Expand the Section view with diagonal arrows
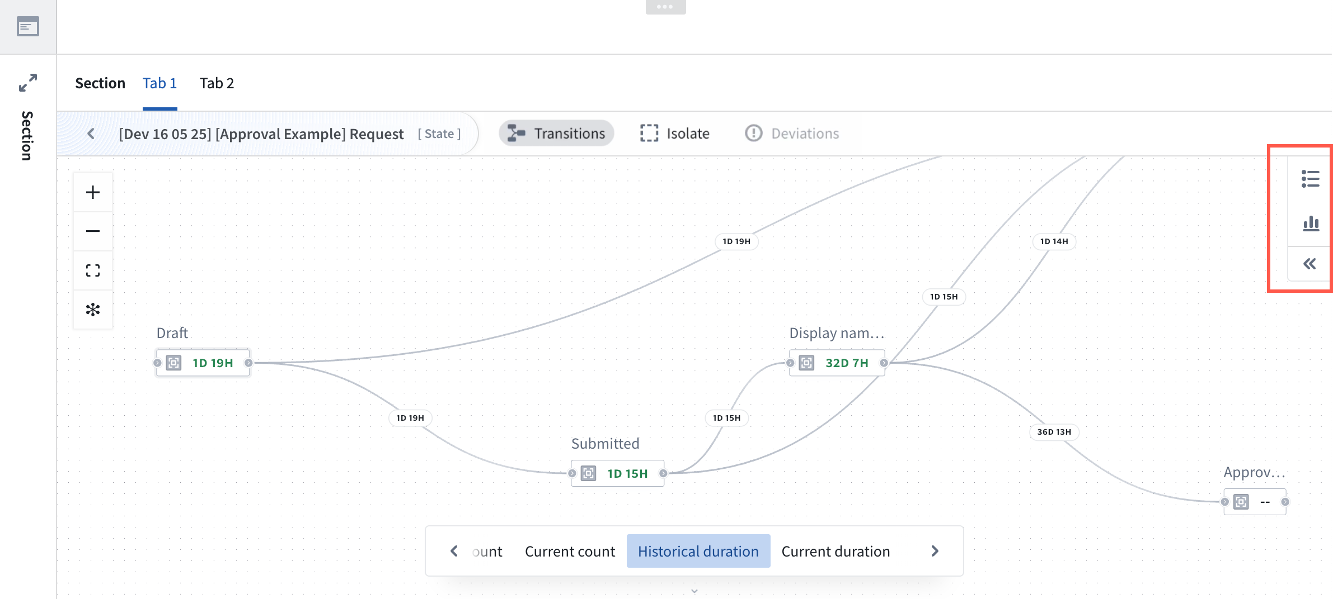Screen dimensions: 1333x599 [x=27, y=82]
